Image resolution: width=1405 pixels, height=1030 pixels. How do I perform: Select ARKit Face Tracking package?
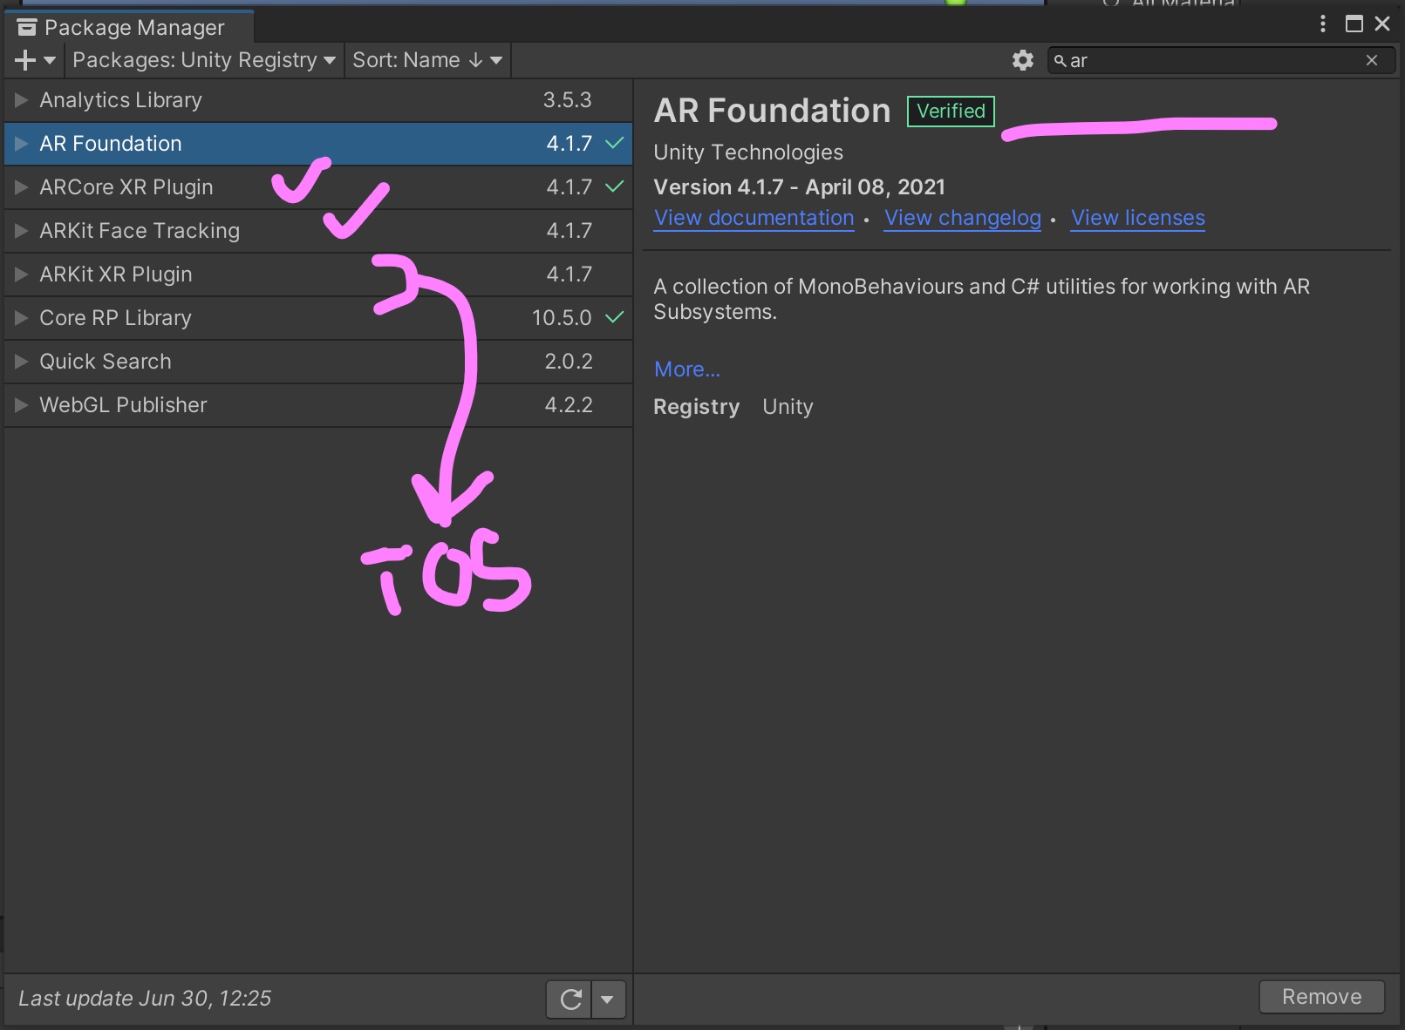tap(318, 231)
